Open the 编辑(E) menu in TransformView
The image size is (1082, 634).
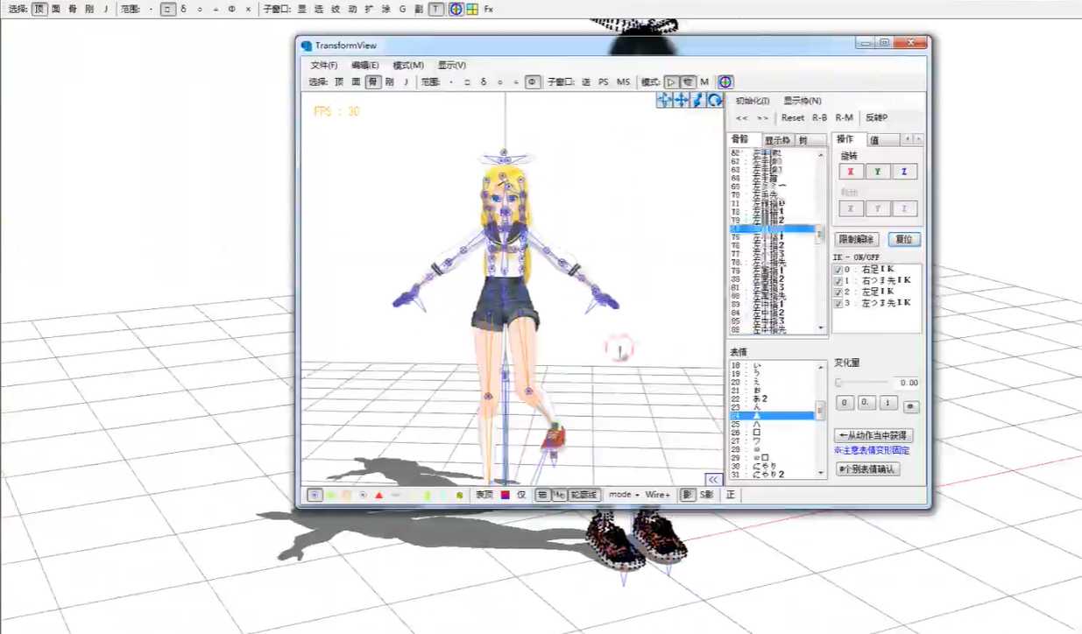[365, 66]
